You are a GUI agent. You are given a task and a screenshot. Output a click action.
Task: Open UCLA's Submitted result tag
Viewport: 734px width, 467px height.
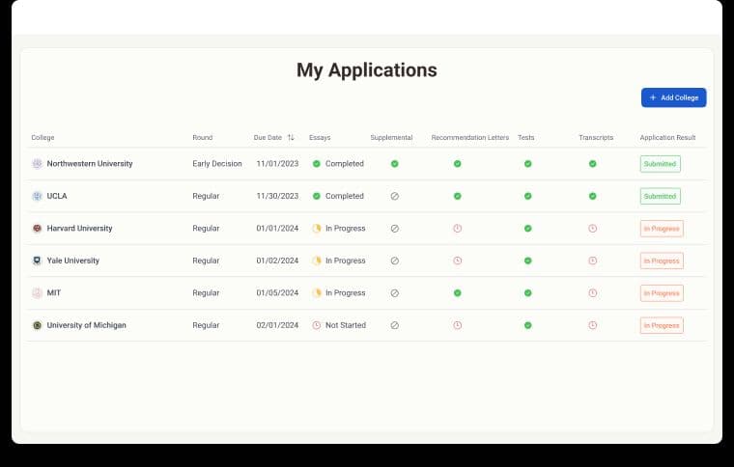660,196
